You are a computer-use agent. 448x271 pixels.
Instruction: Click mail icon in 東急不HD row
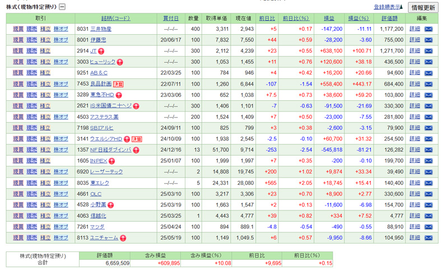click(428, 95)
